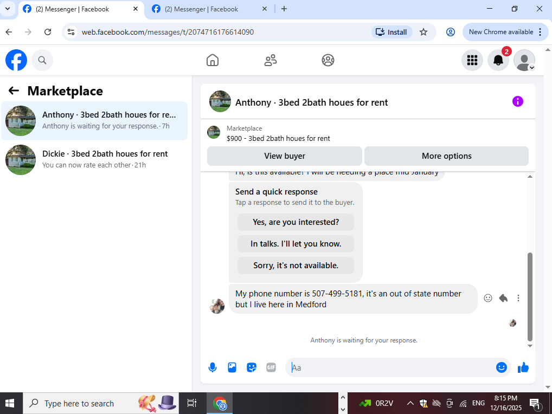Send quick response 'Sorry, it's not available.'

pos(296,266)
